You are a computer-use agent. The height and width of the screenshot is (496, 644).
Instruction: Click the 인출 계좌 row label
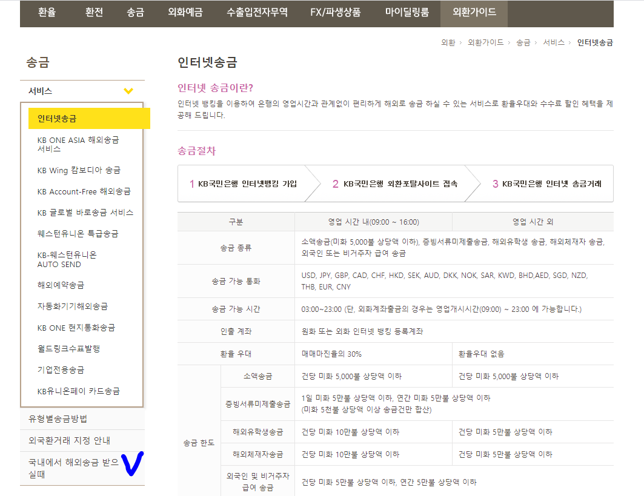(x=236, y=331)
